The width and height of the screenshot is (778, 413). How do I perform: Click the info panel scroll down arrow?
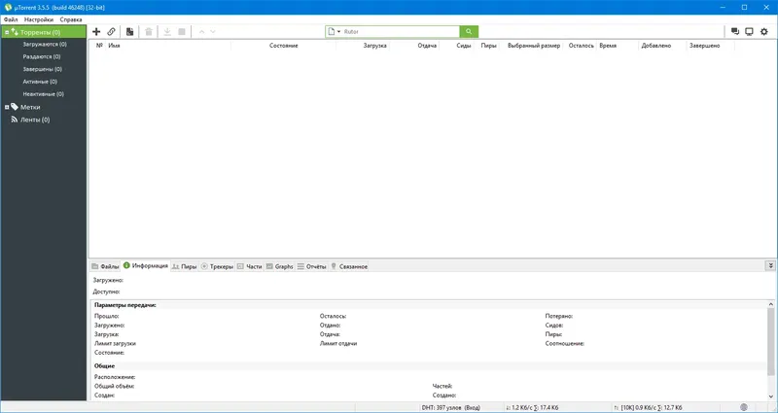(x=770, y=396)
